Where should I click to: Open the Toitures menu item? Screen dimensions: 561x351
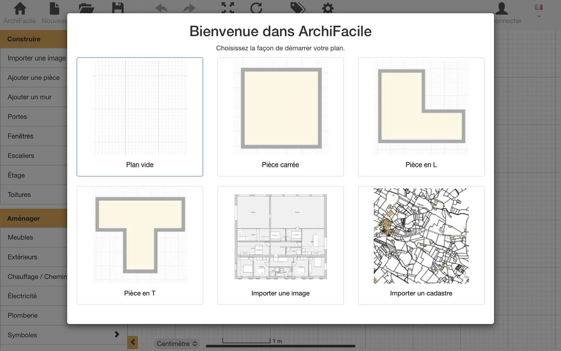tap(34, 194)
